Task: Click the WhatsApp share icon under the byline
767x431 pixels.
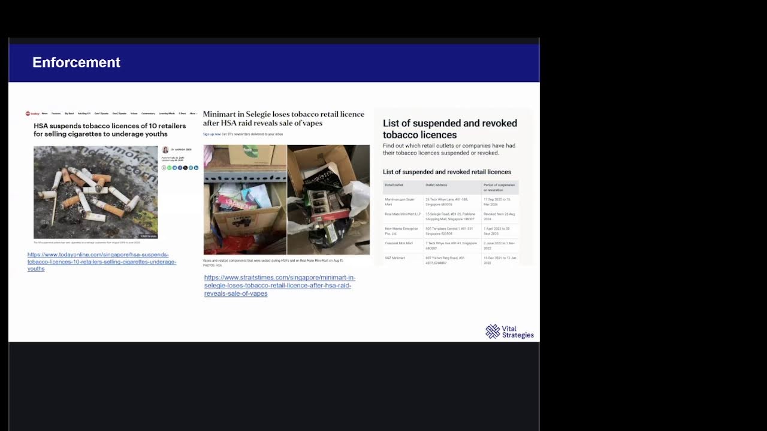Action: point(169,168)
